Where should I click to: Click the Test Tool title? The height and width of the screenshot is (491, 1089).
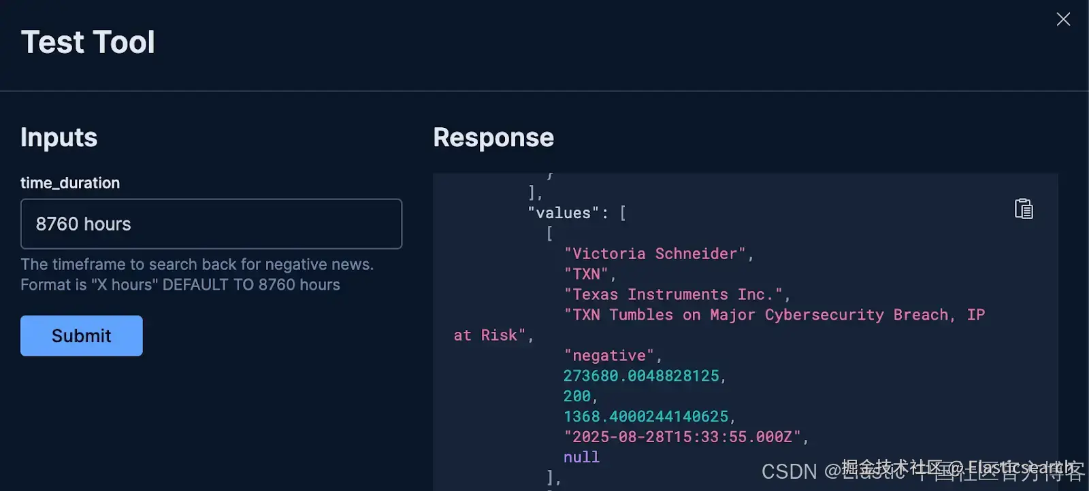click(88, 42)
